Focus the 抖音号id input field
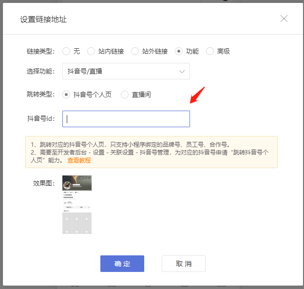Viewport: 304px width, 289px height. pyautogui.click(x=126, y=119)
